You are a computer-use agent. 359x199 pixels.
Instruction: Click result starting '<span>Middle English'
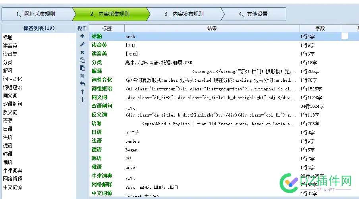[x=219, y=124]
